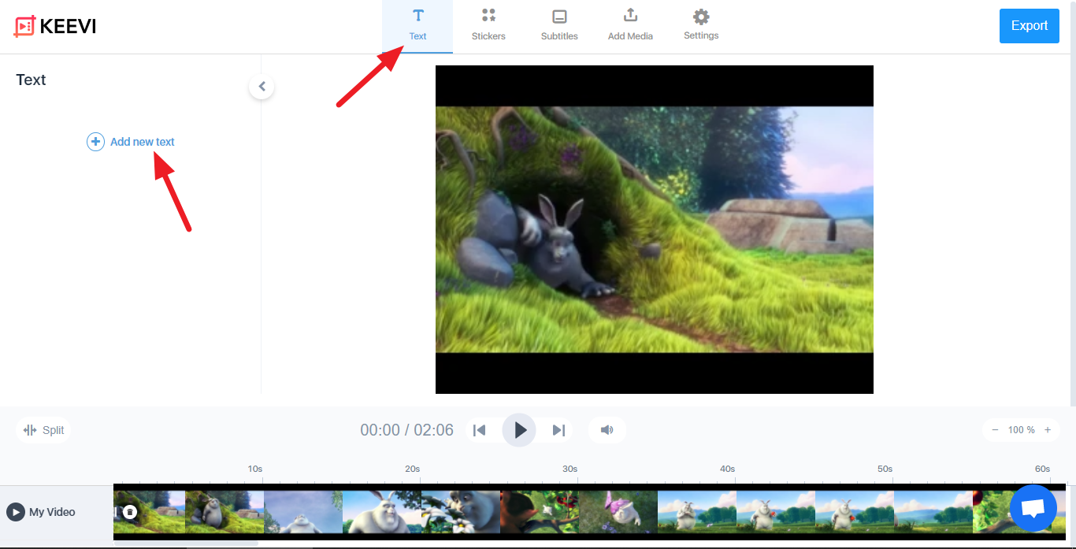The image size is (1076, 549).
Task: Click the video preview canvas
Action: pos(655,229)
